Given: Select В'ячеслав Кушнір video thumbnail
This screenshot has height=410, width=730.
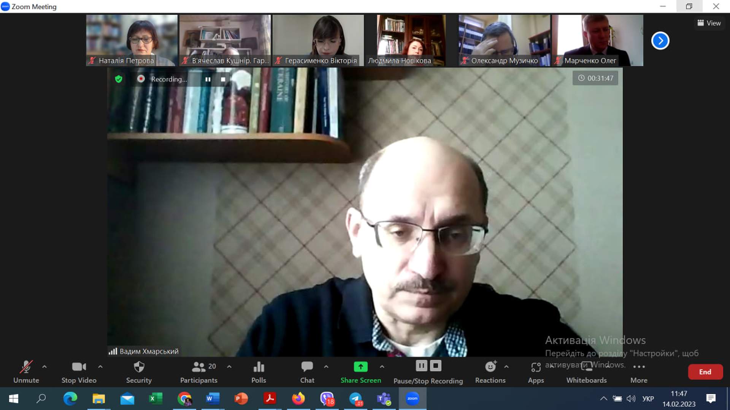Looking at the screenshot, I should pos(225,40).
